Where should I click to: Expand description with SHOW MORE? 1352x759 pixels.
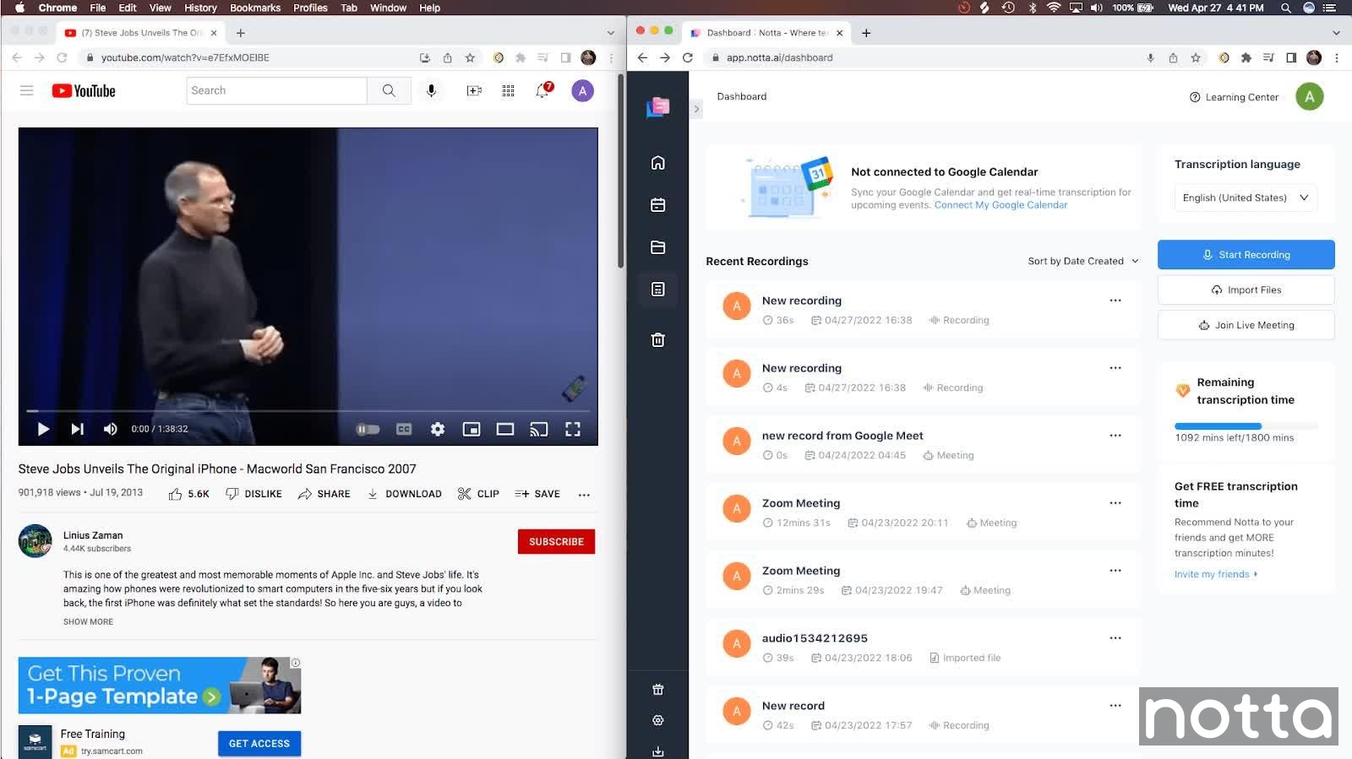pyautogui.click(x=88, y=621)
